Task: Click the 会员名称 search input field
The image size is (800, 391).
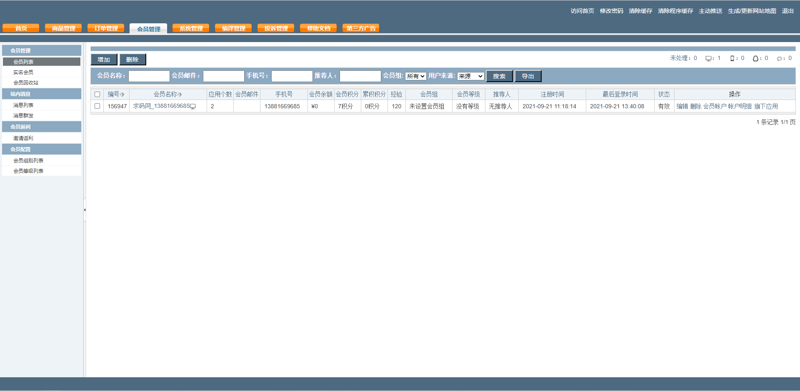Action: (149, 76)
